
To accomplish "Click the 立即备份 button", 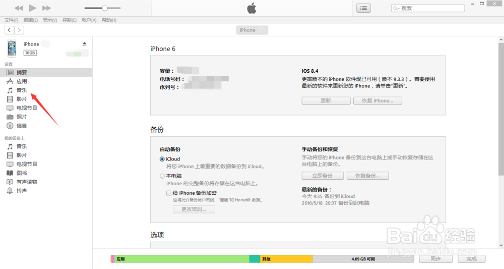I will [323, 176].
